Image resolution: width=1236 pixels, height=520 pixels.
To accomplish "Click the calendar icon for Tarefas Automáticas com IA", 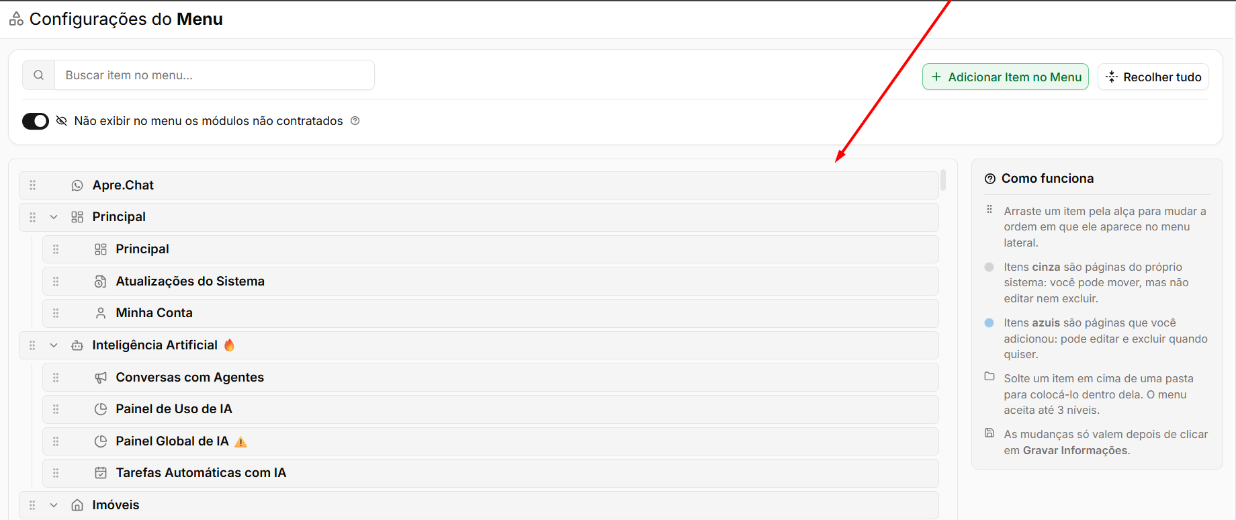I will tap(101, 473).
